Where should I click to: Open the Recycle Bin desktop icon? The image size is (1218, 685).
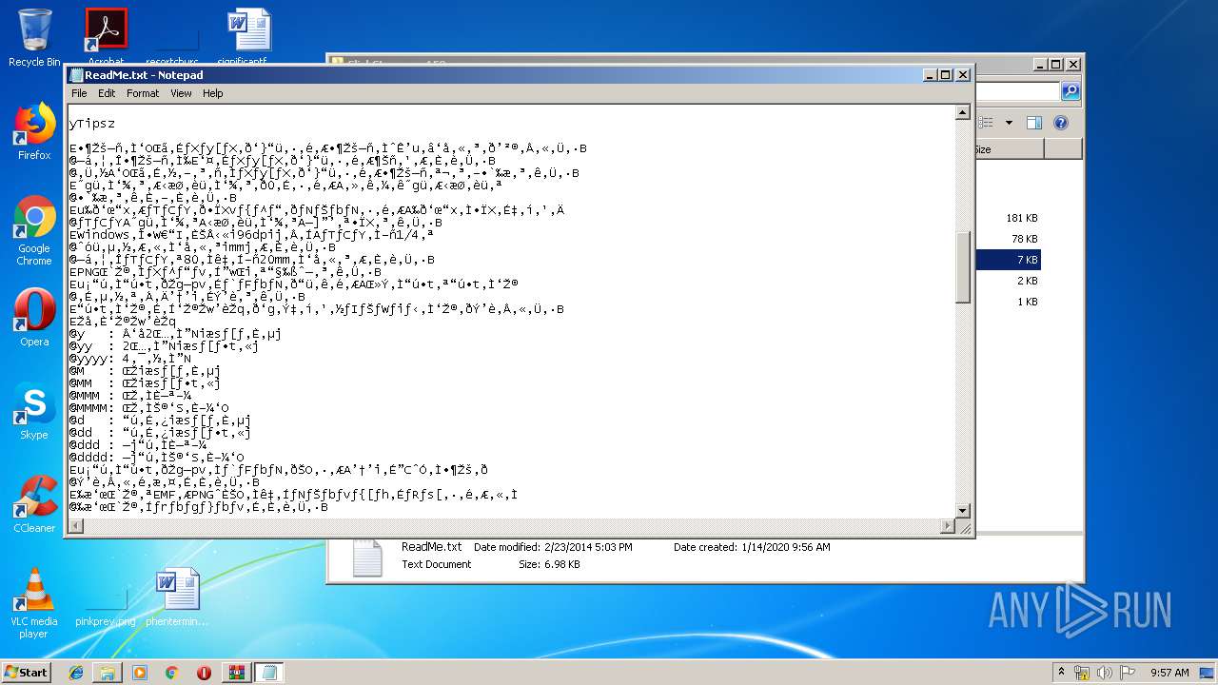coord(34,38)
